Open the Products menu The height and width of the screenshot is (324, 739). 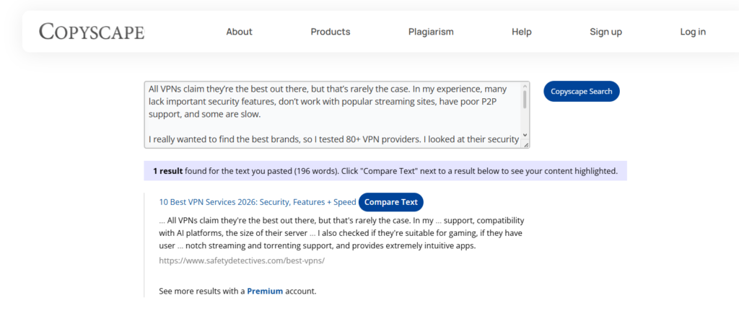pyautogui.click(x=331, y=32)
